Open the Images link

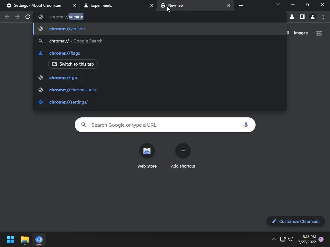click(x=301, y=33)
